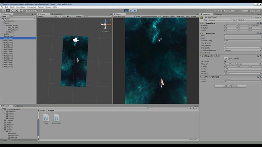This screenshot has height=147, width=262.
Task: Click the Play button
Action: click(x=126, y=11)
